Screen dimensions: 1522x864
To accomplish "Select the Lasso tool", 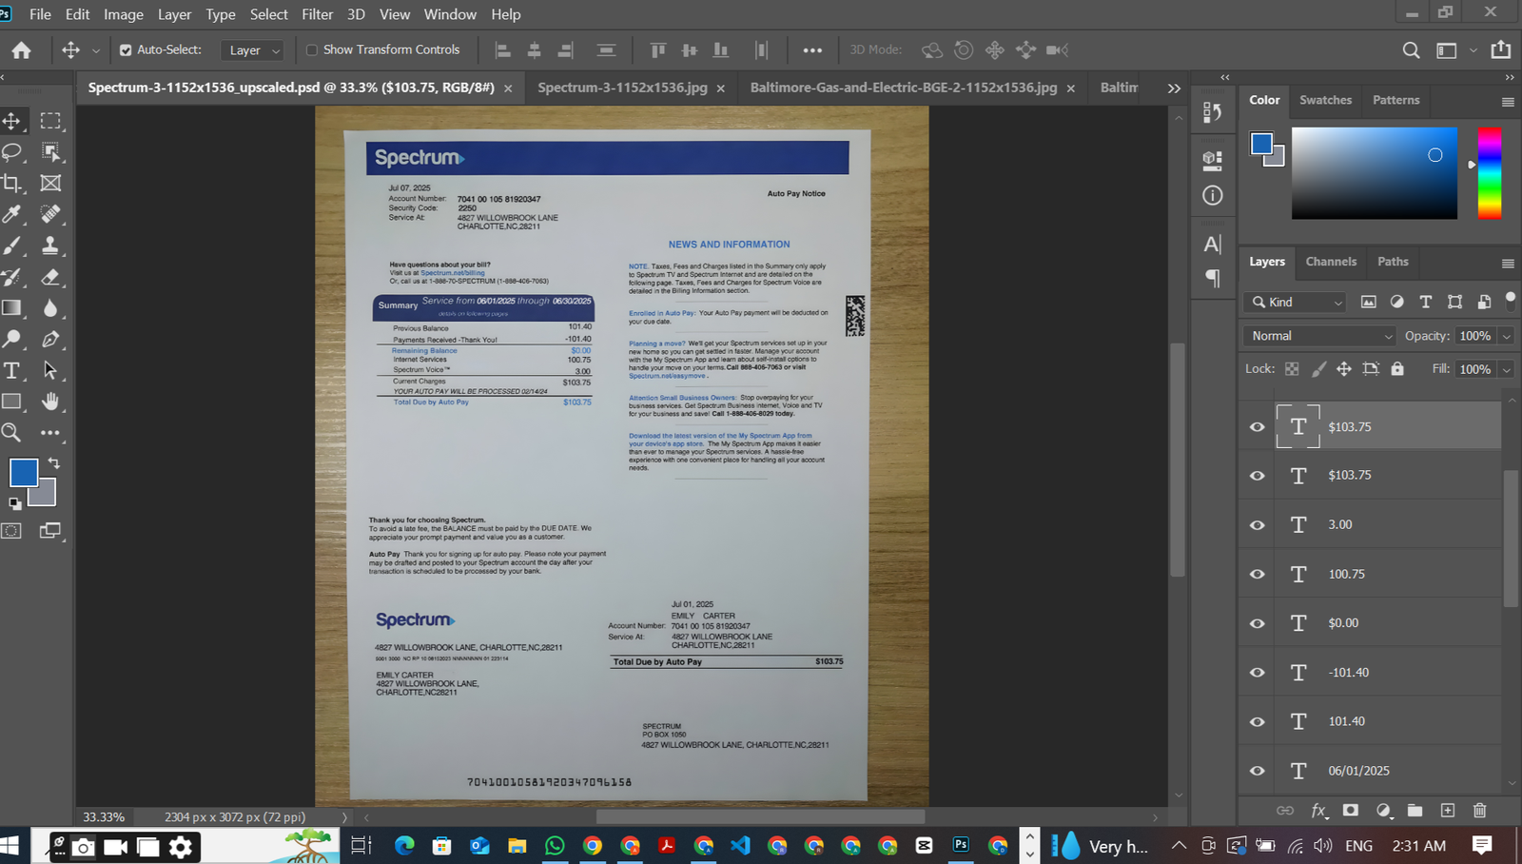I will tap(12, 152).
